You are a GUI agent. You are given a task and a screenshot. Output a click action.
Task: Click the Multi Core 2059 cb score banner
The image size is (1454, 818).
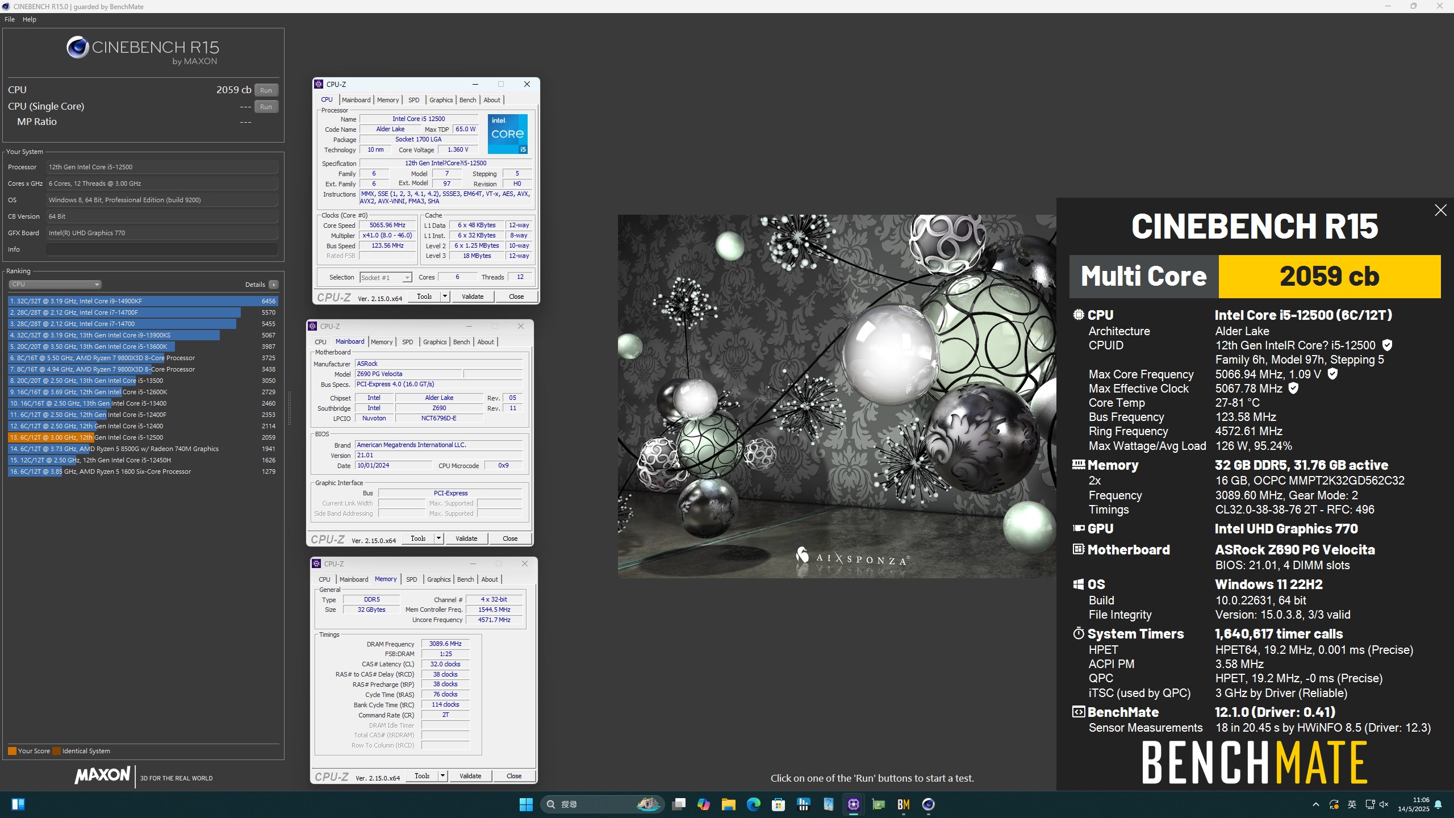1255,277
